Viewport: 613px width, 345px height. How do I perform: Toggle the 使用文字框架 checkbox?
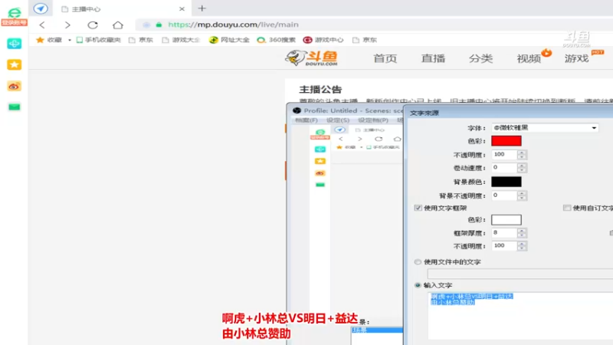point(418,208)
